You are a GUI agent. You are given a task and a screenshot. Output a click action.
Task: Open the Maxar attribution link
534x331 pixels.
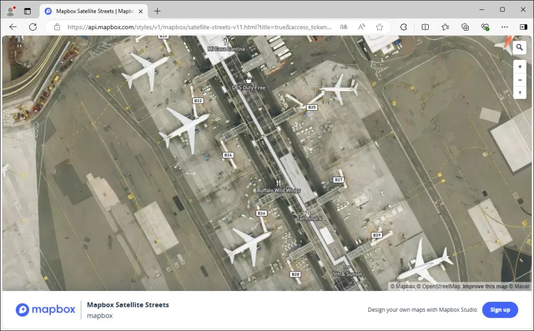(x=519, y=287)
